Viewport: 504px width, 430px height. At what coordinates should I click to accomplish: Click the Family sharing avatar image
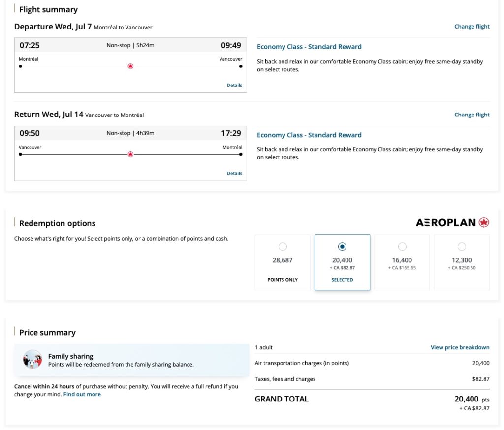coord(32,359)
